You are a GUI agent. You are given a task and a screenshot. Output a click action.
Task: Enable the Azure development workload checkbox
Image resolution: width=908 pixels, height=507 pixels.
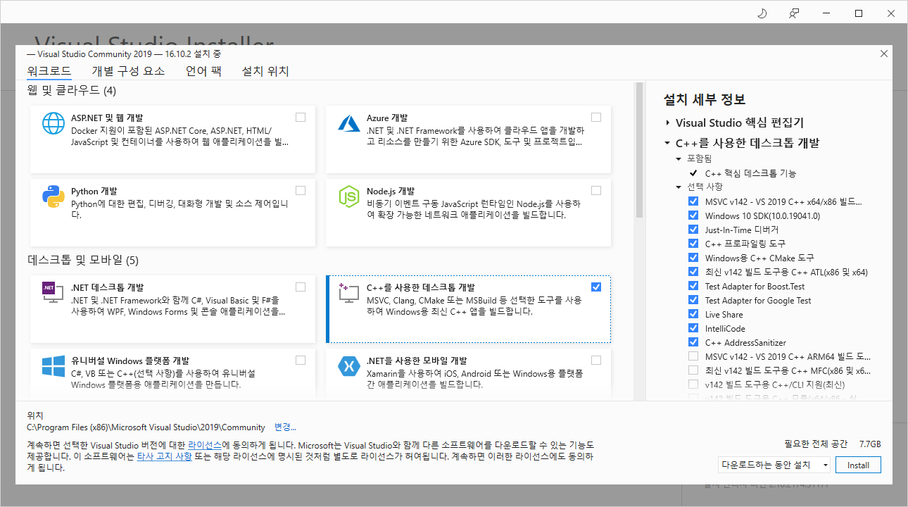pos(596,117)
